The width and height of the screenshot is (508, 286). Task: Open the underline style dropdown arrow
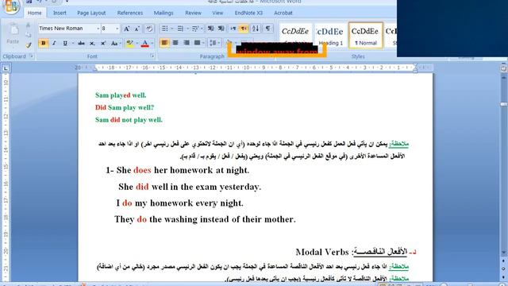point(72,43)
